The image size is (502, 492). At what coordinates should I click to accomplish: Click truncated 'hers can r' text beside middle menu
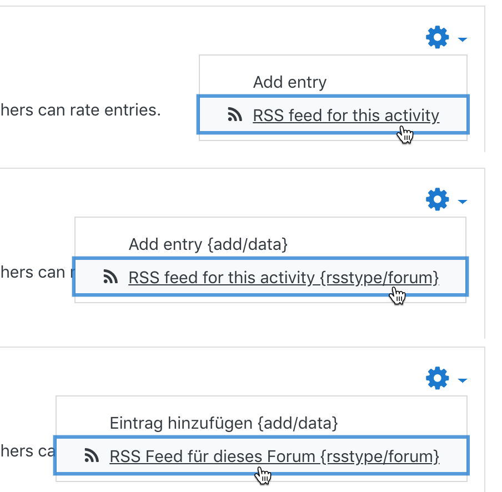(37, 273)
